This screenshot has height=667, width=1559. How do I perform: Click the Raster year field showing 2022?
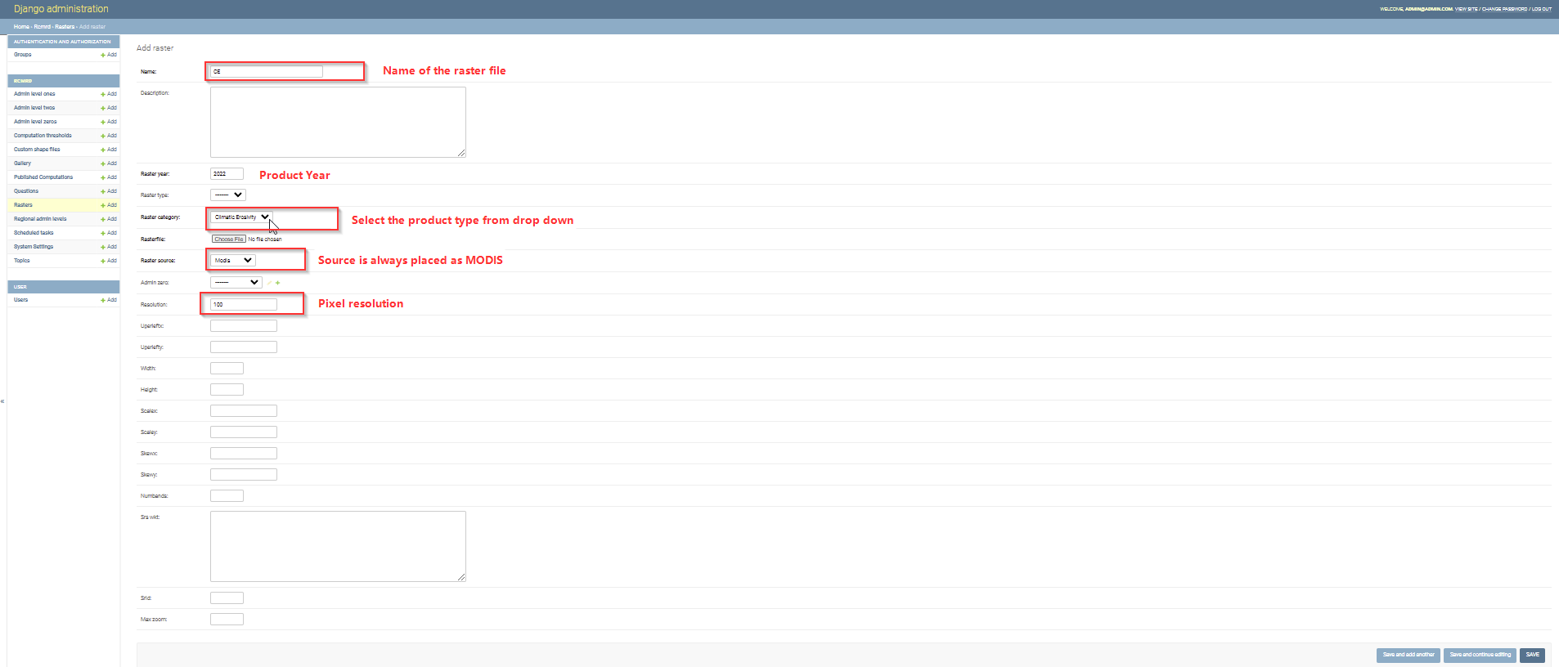(227, 174)
